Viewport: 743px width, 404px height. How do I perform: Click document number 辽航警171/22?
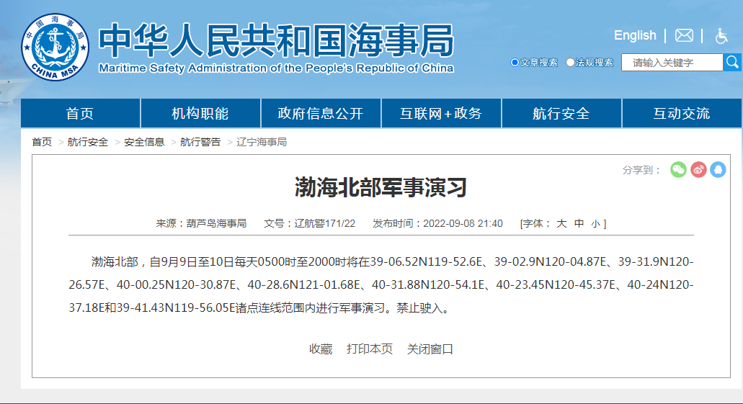click(x=325, y=223)
